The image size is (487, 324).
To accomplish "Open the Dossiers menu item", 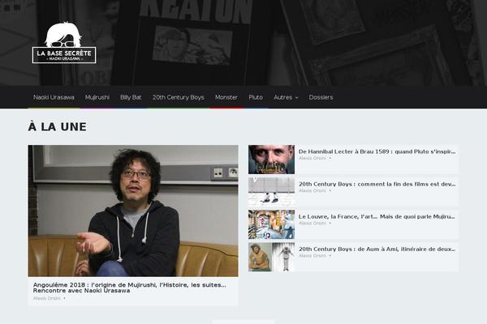I will (321, 97).
